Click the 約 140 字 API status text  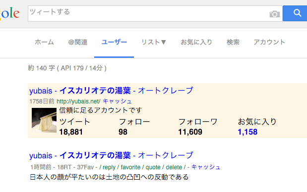[x=67, y=68]
